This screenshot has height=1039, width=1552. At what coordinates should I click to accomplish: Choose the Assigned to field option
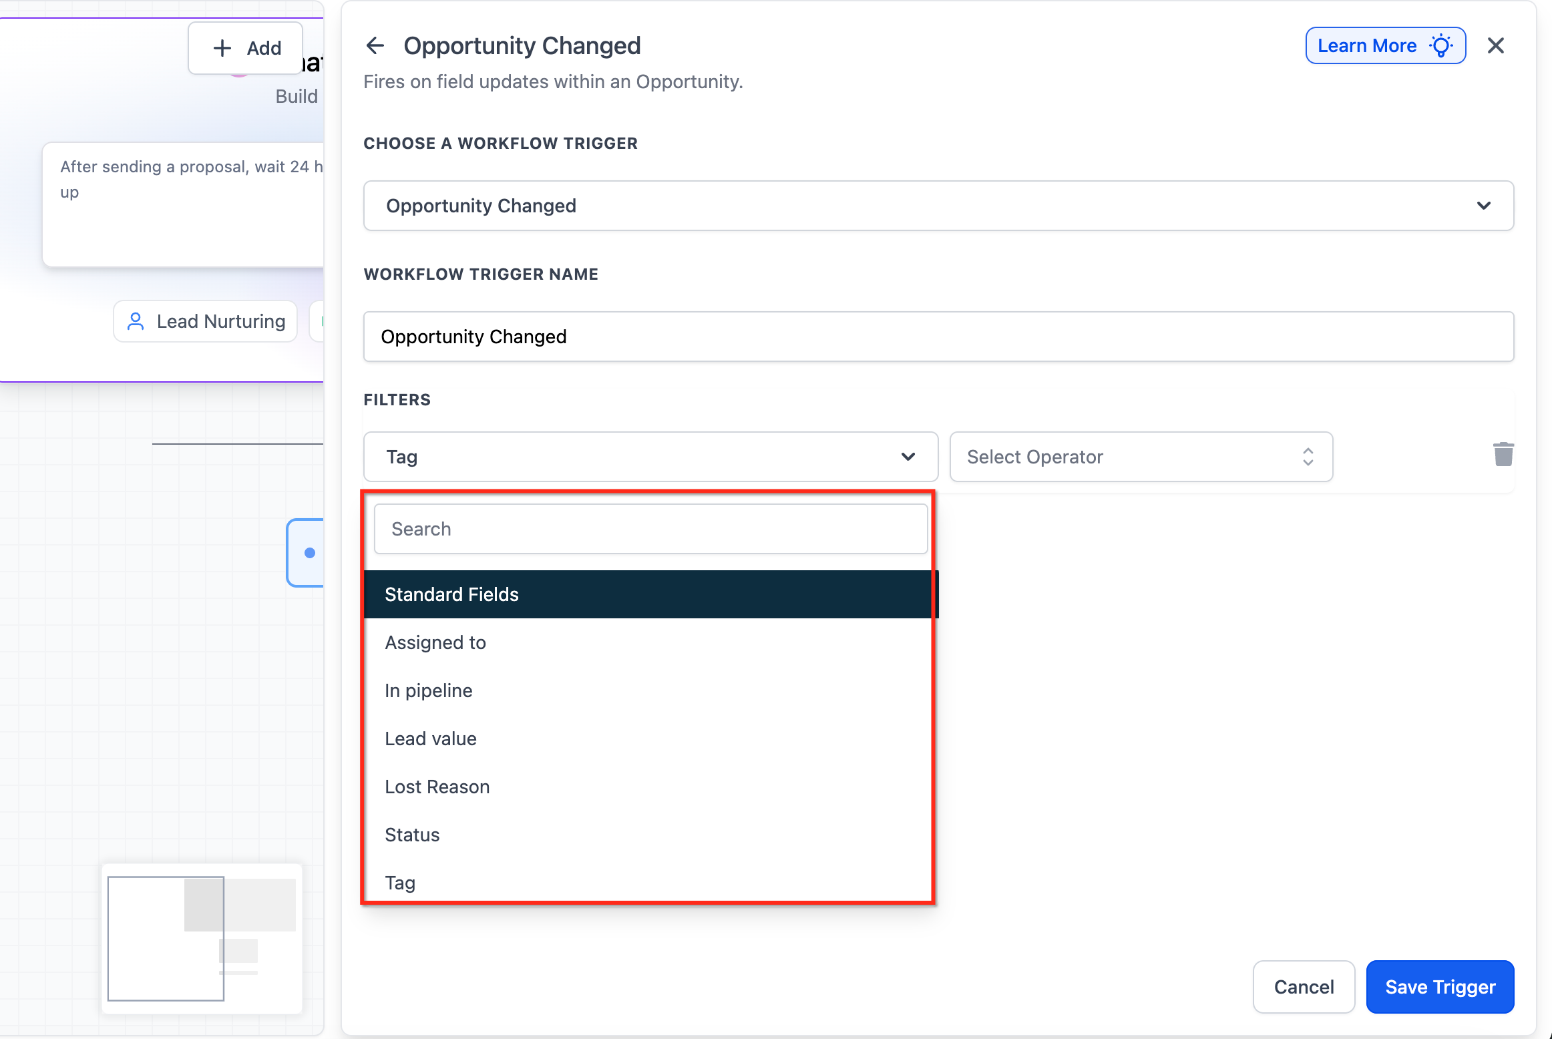click(435, 642)
